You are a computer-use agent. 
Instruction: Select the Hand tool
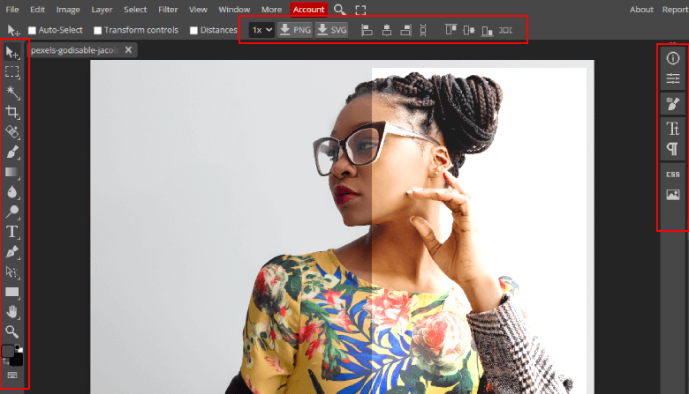pos(12,312)
